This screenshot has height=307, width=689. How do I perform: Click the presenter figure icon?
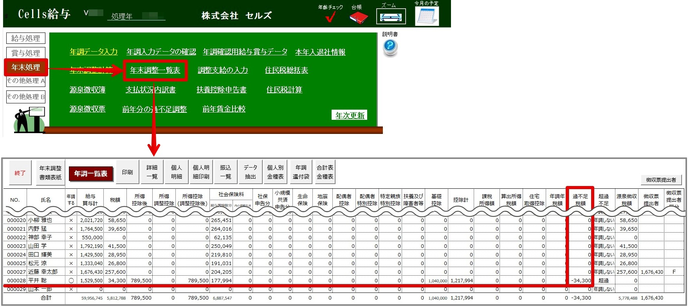[29, 120]
